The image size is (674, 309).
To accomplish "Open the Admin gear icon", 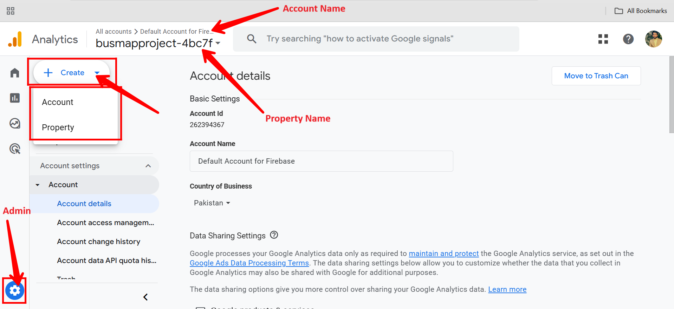I will [x=15, y=291].
